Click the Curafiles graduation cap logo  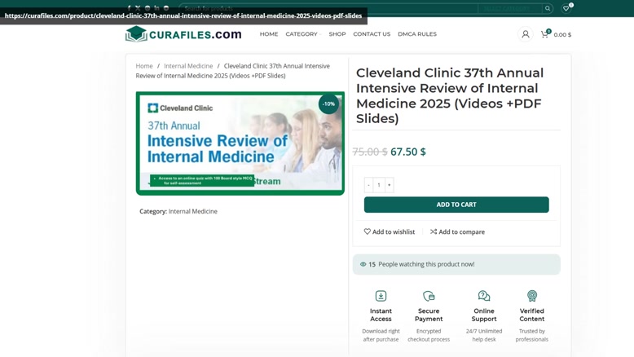pos(136,34)
